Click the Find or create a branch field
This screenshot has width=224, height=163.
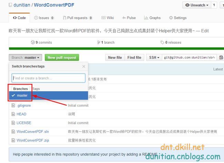(49, 78)
